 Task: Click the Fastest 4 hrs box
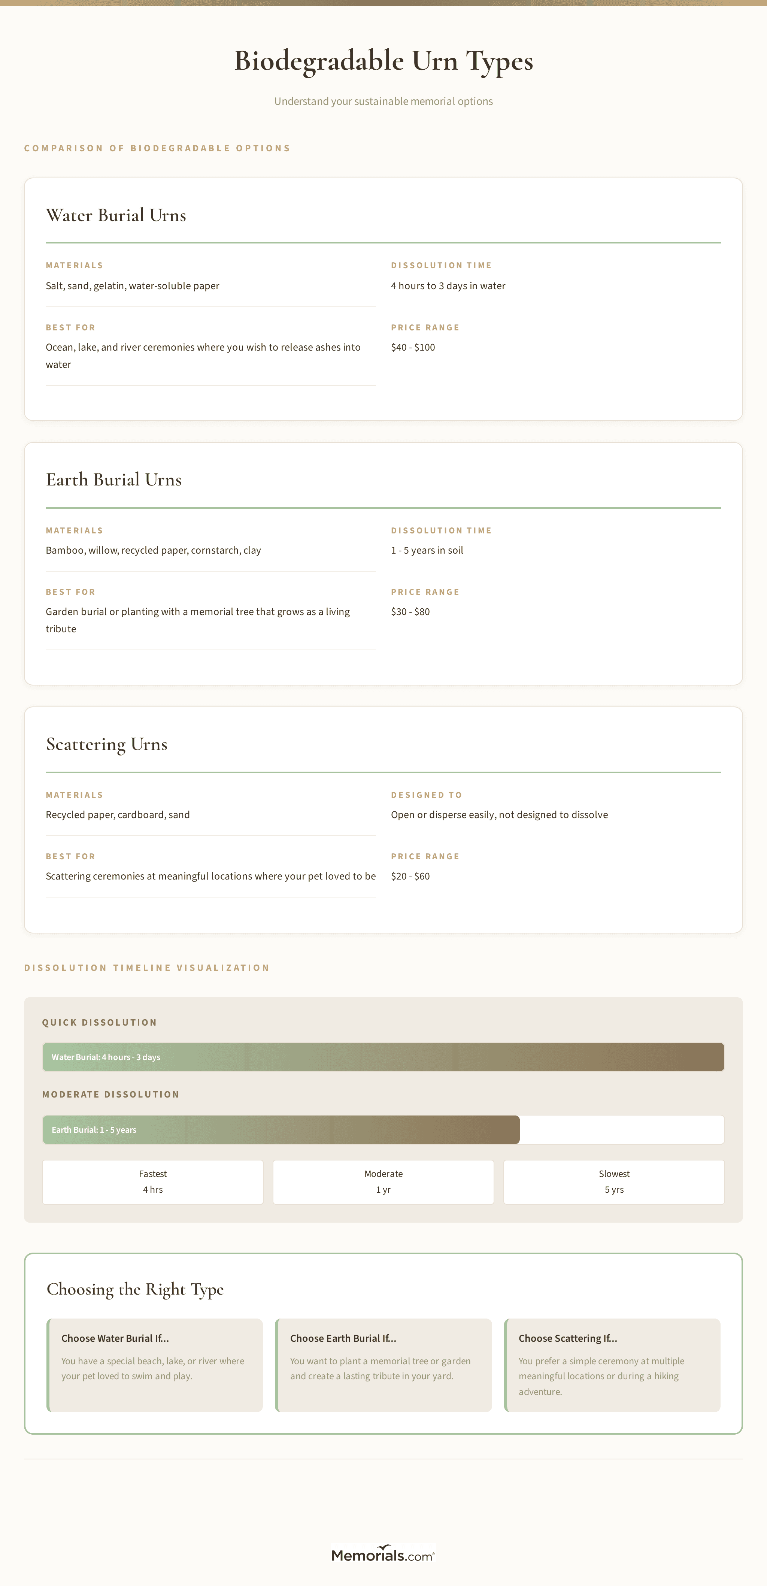[x=153, y=1181]
